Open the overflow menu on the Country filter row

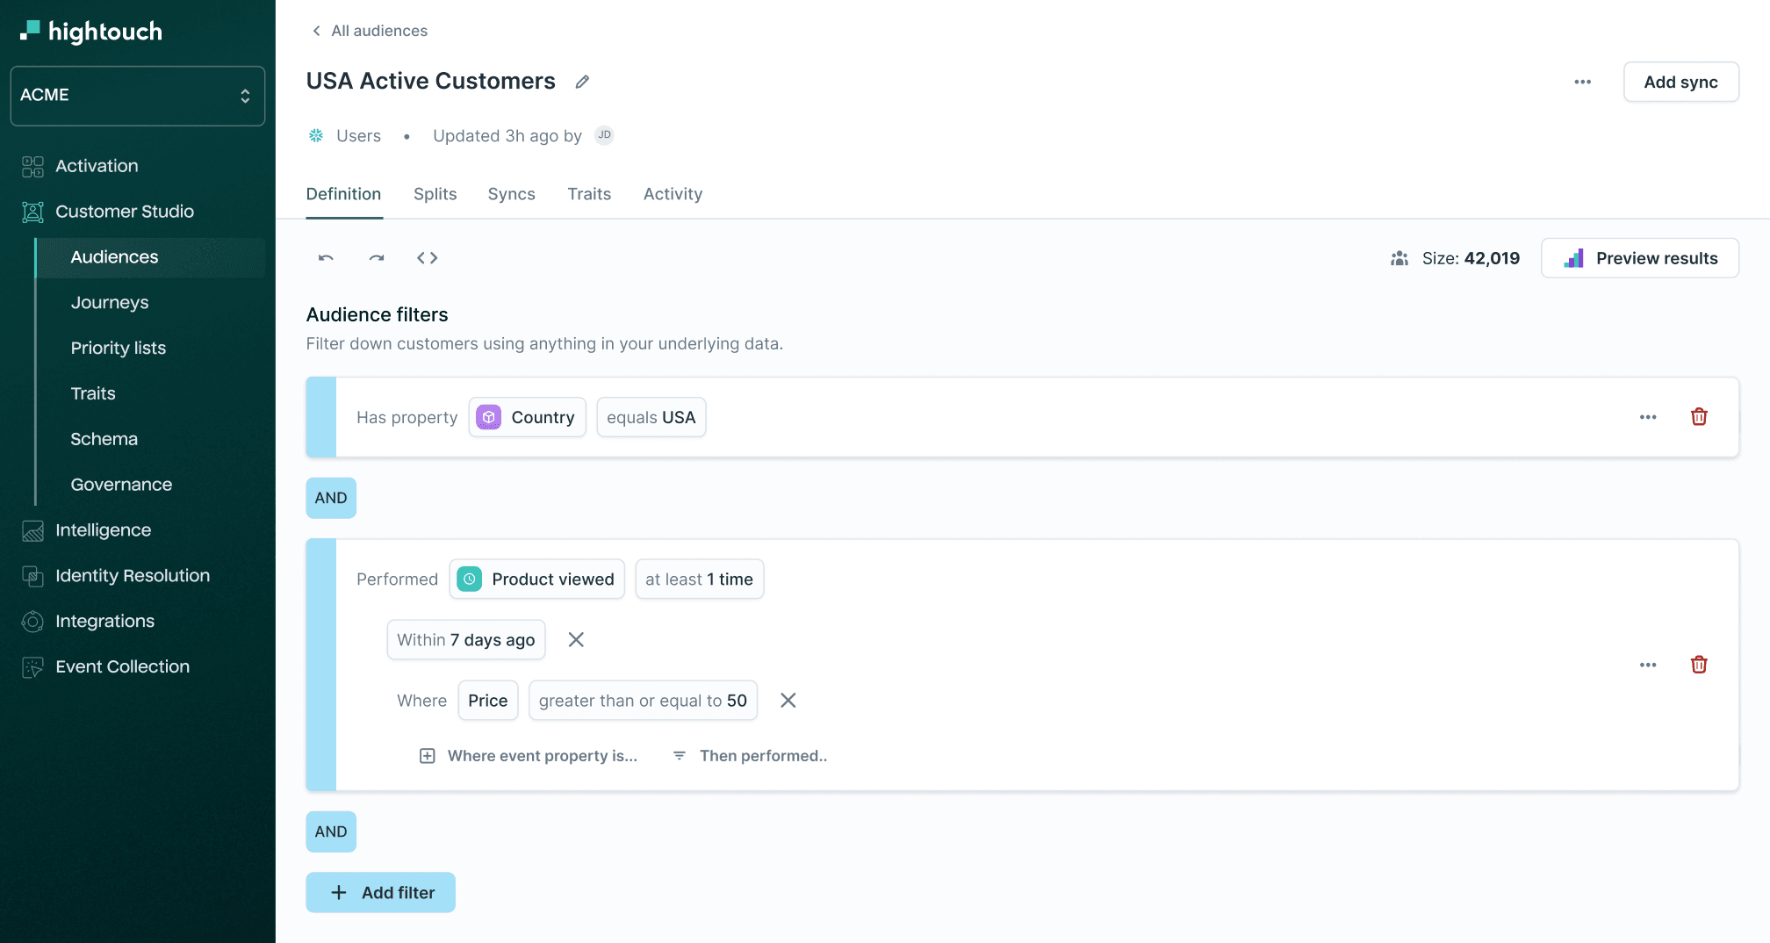click(x=1648, y=417)
